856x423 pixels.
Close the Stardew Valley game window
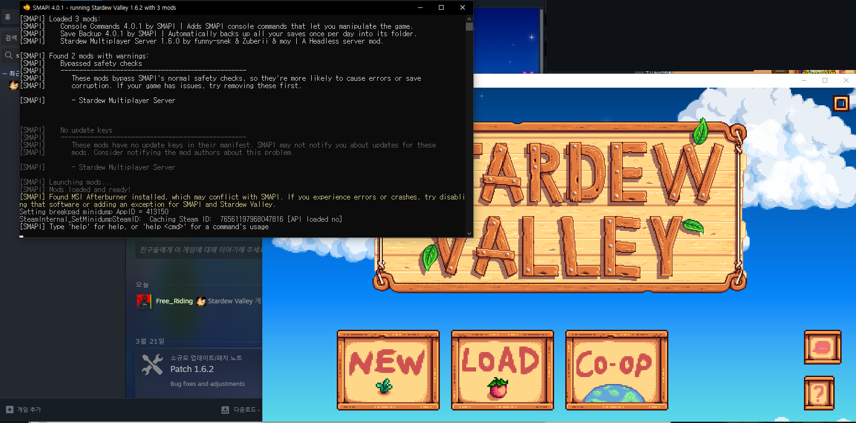[846, 80]
